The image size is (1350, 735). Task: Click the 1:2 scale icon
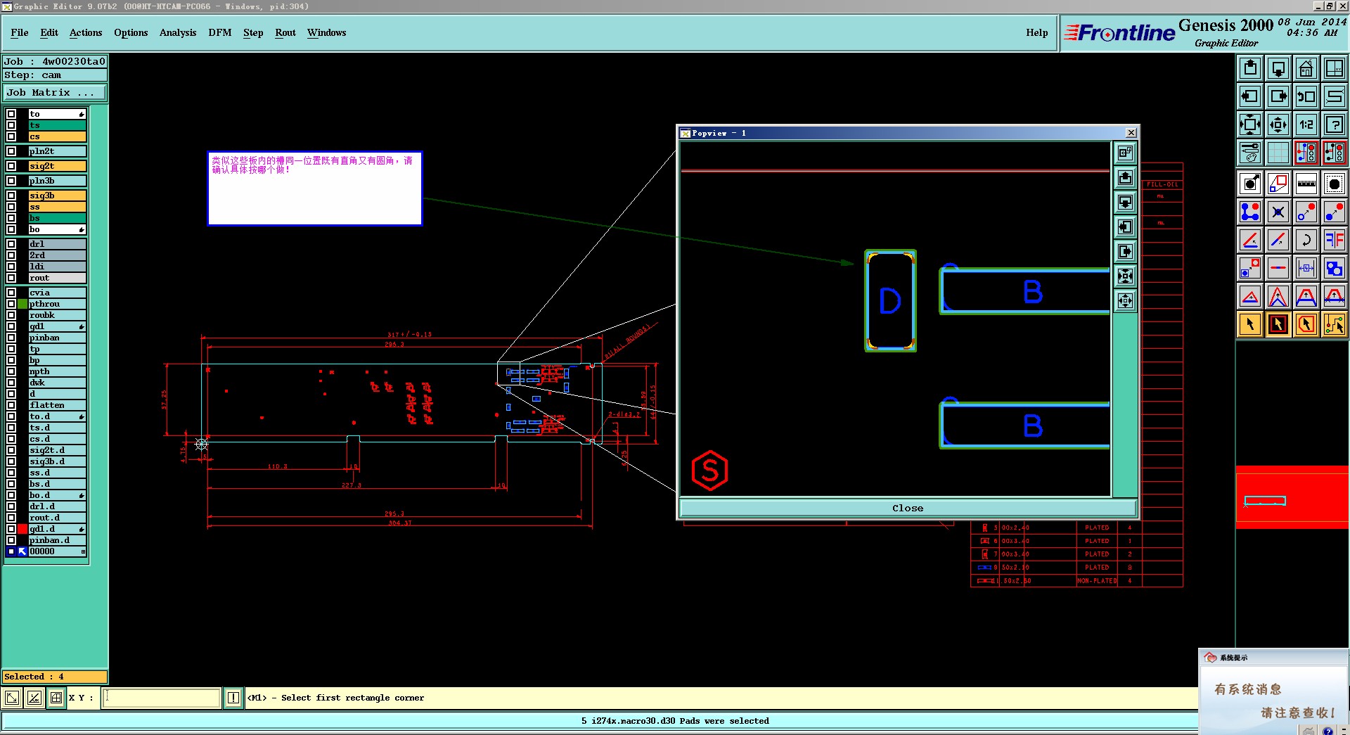pos(1306,124)
